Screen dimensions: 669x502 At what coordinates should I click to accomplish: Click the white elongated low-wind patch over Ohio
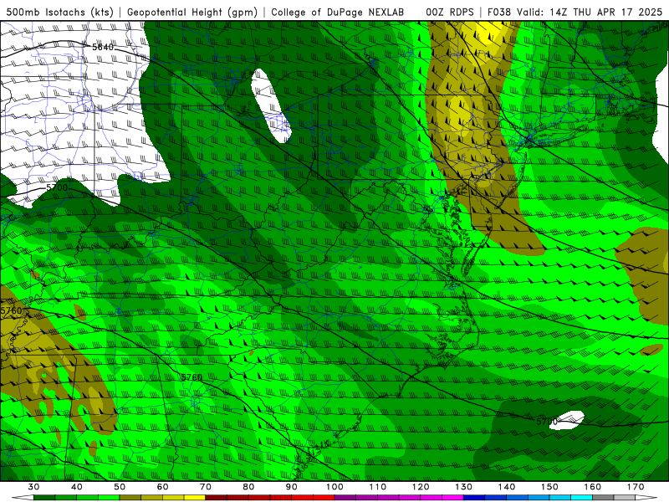270,105
